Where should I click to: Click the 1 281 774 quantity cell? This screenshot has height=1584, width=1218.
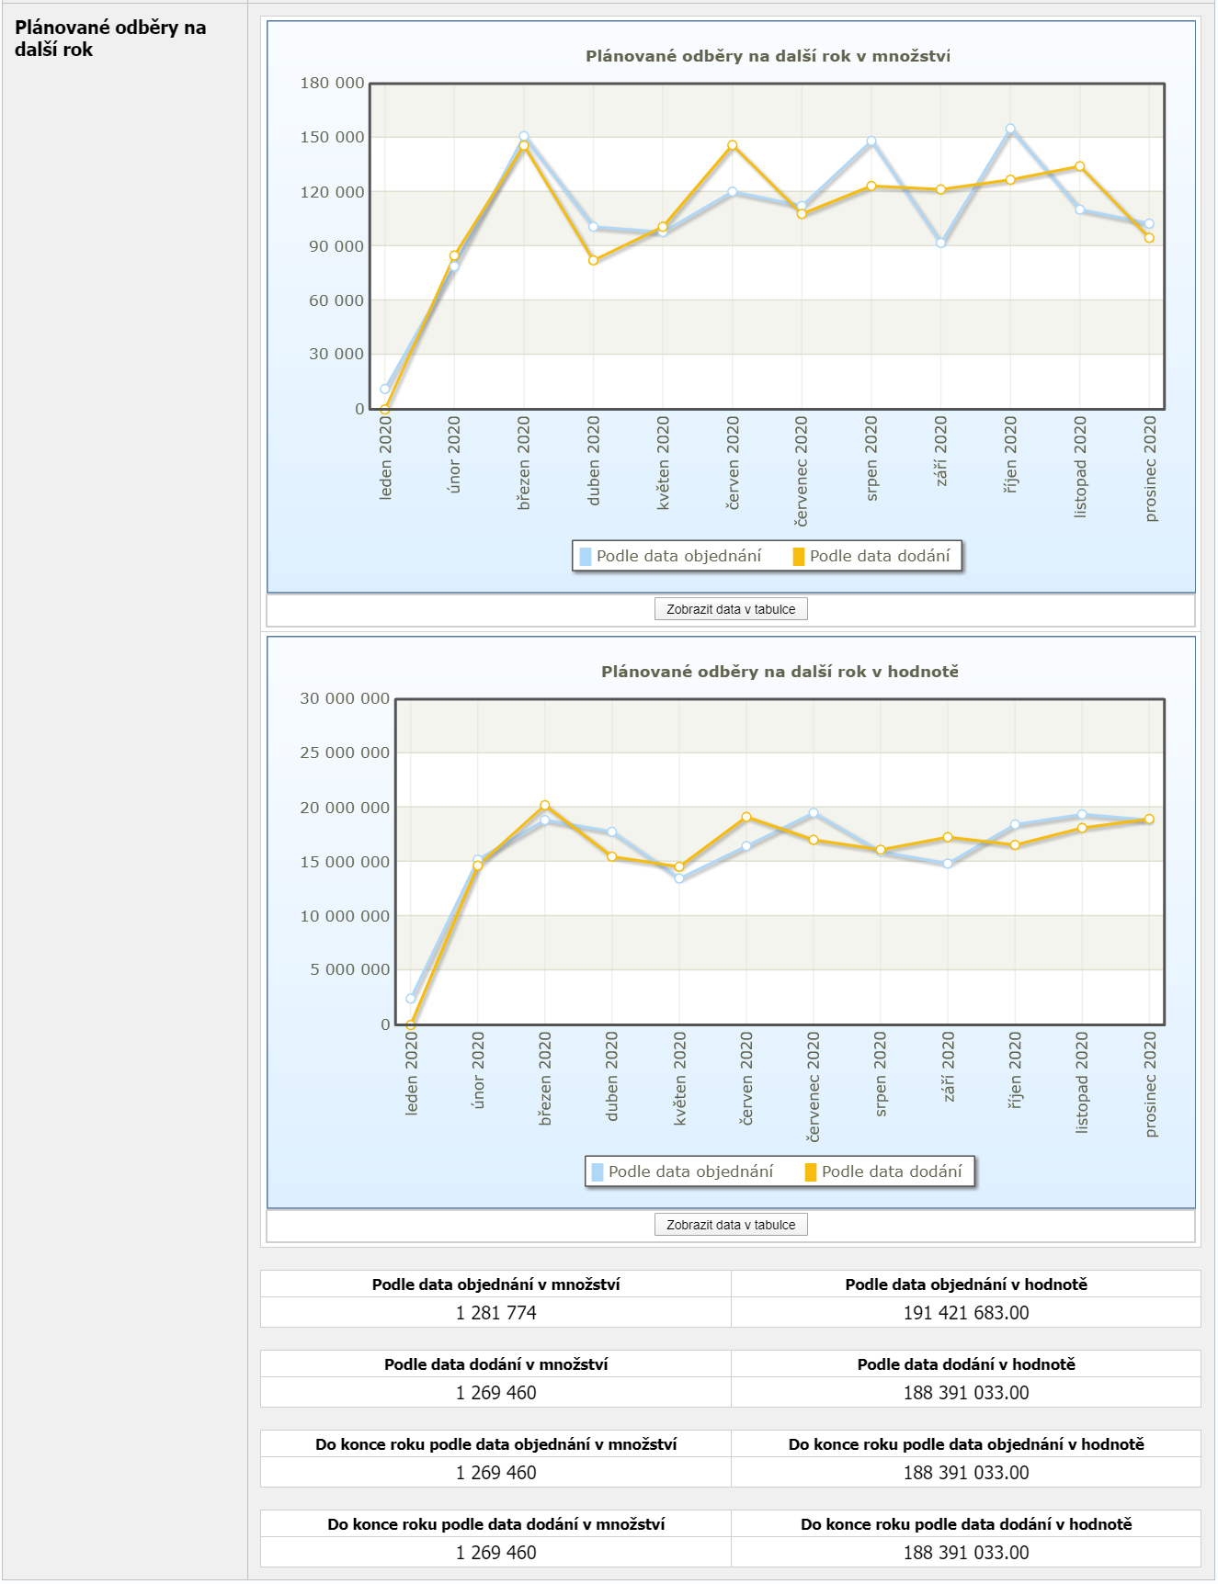point(495,1313)
